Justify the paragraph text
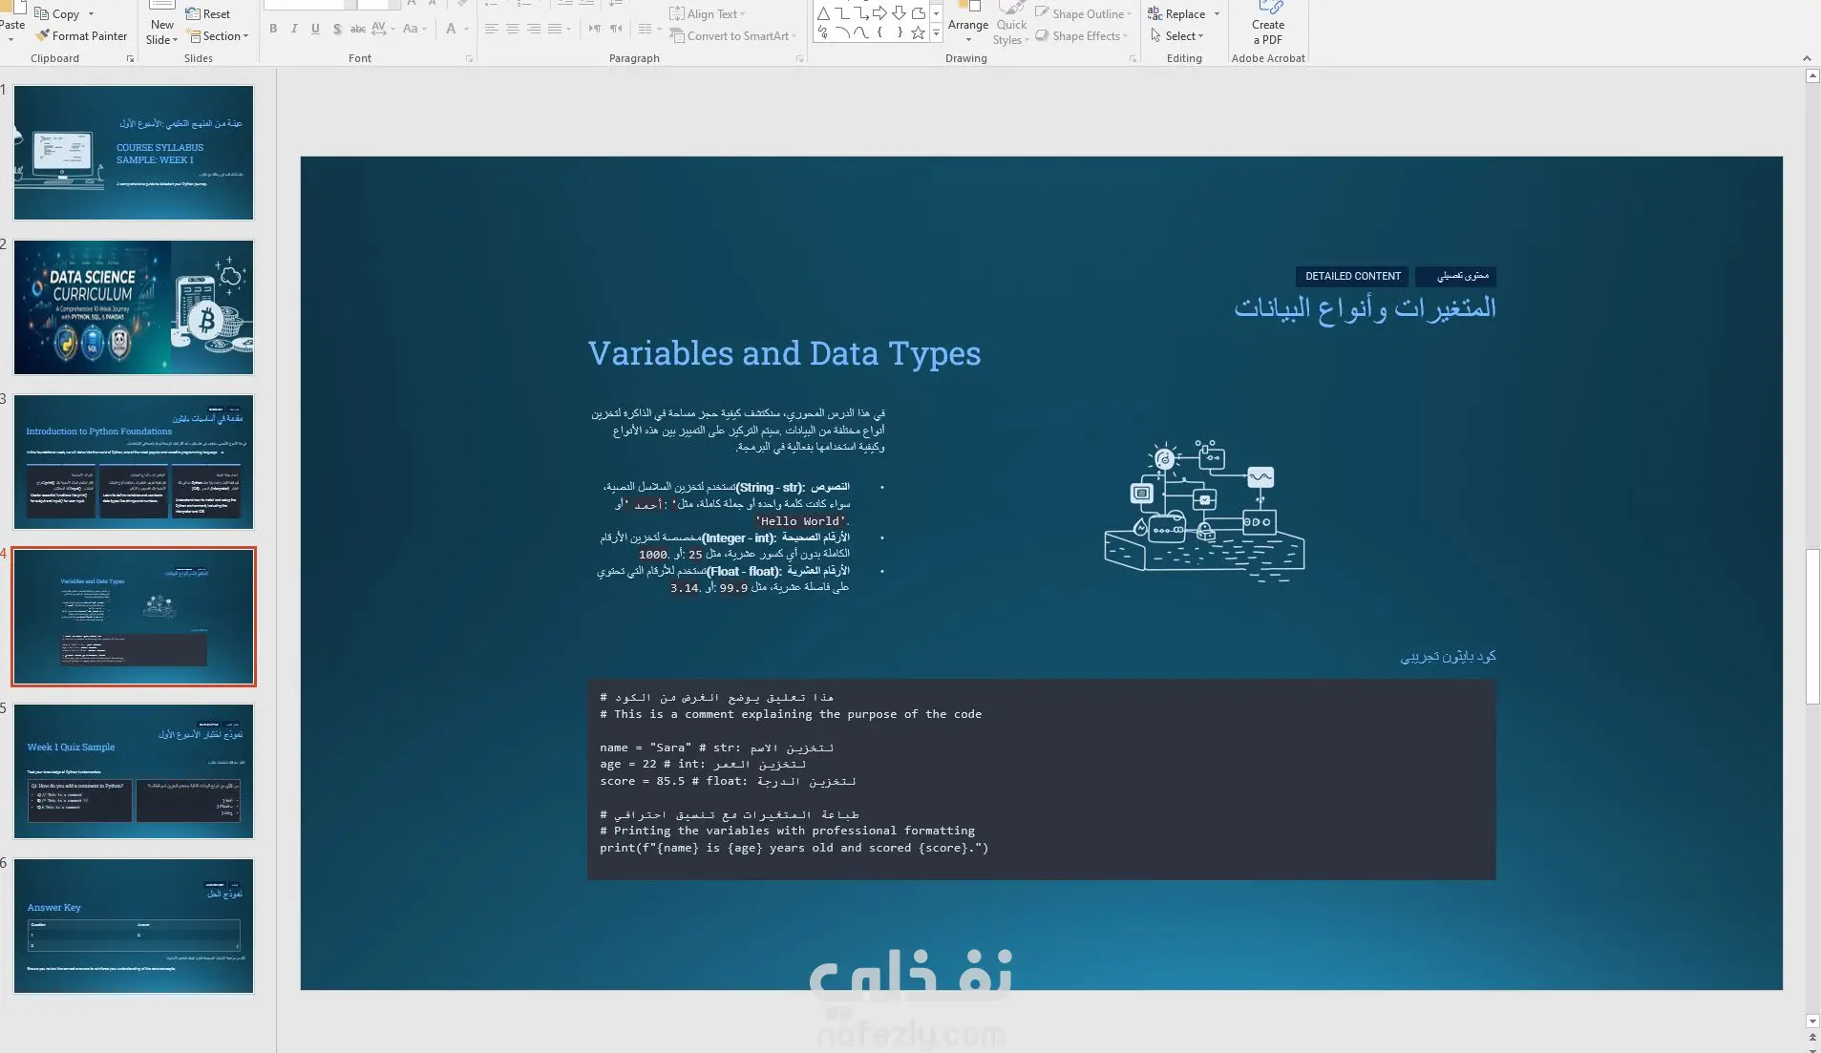Image resolution: width=1821 pixels, height=1053 pixels. 555,29
